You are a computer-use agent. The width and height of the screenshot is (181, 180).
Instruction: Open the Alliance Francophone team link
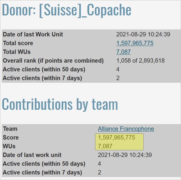click(x=126, y=129)
